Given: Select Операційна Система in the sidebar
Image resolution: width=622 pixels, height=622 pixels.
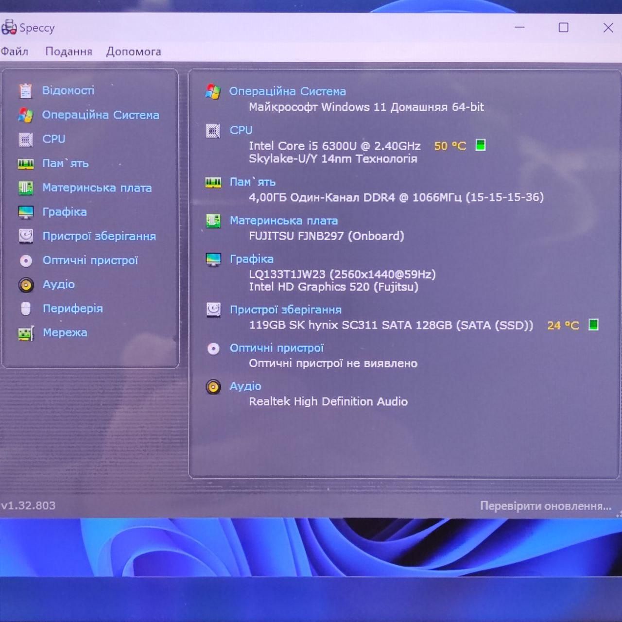Looking at the screenshot, I should click(x=101, y=115).
